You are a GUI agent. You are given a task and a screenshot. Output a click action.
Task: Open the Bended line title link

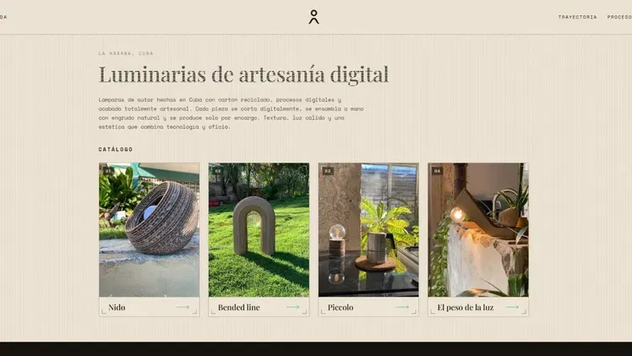tap(238, 307)
